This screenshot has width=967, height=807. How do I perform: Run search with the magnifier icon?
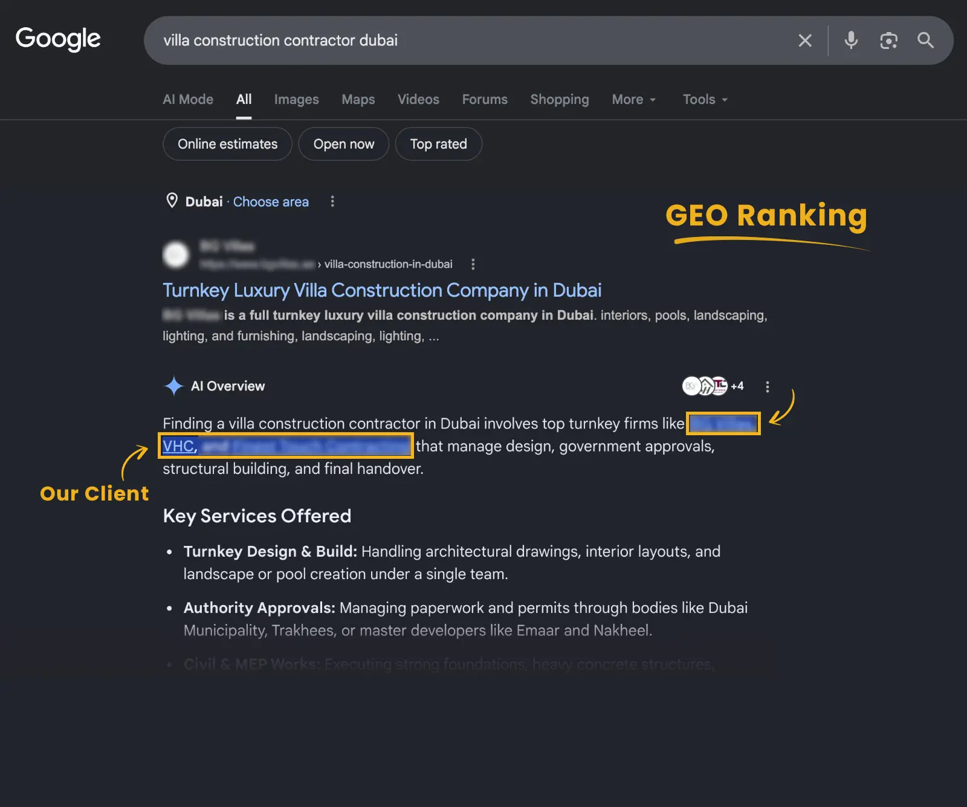(x=925, y=41)
